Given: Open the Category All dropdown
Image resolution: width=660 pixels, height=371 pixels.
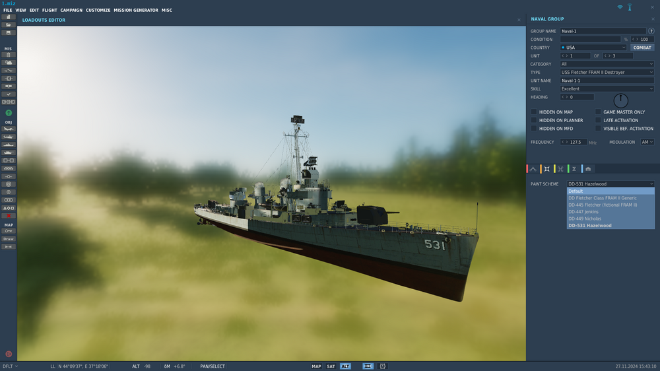Looking at the screenshot, I should (607, 64).
